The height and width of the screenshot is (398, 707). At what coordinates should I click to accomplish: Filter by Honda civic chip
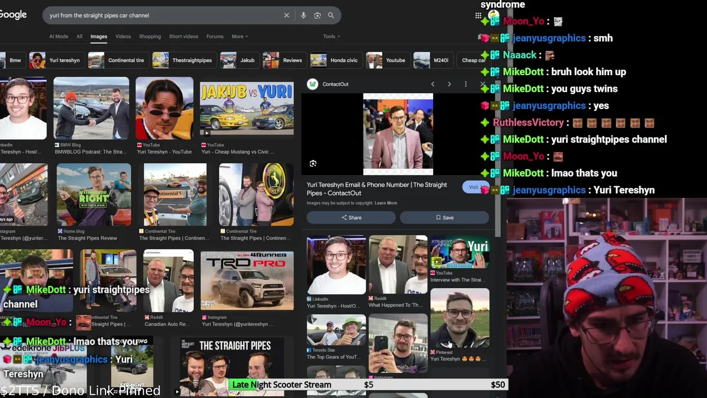(335, 60)
